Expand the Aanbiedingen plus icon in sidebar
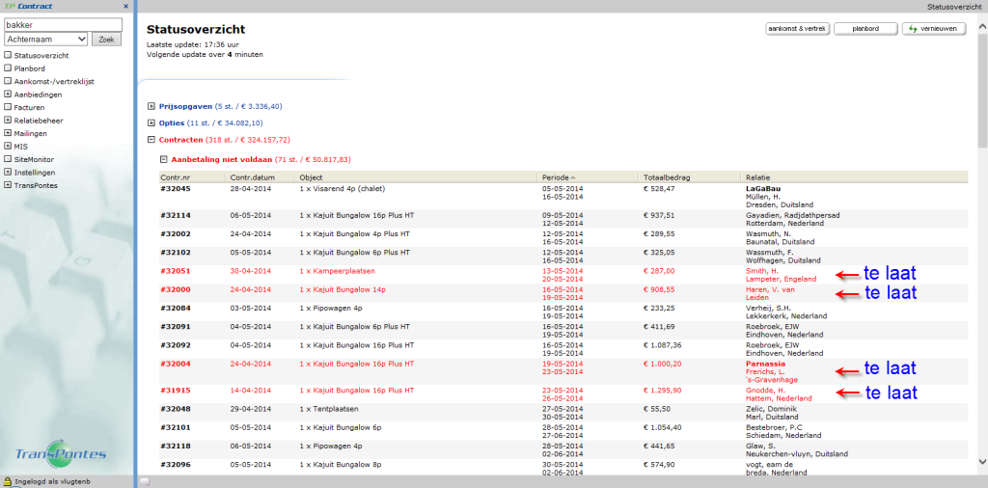Viewport: 988px width, 488px height. tap(8, 95)
